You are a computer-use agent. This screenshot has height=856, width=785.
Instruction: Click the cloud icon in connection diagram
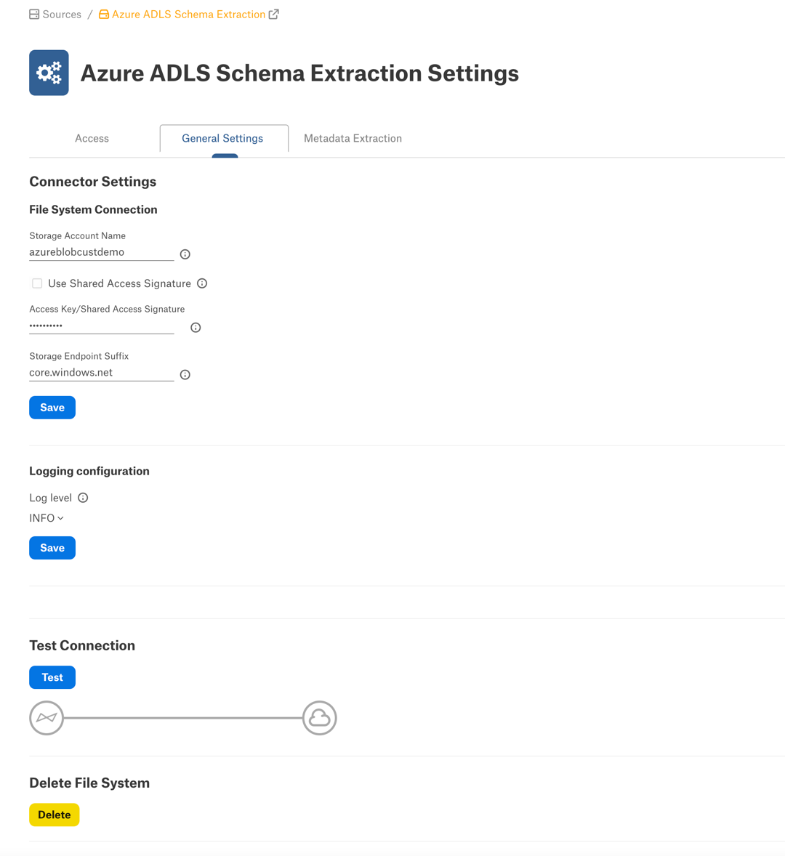pyautogui.click(x=319, y=718)
